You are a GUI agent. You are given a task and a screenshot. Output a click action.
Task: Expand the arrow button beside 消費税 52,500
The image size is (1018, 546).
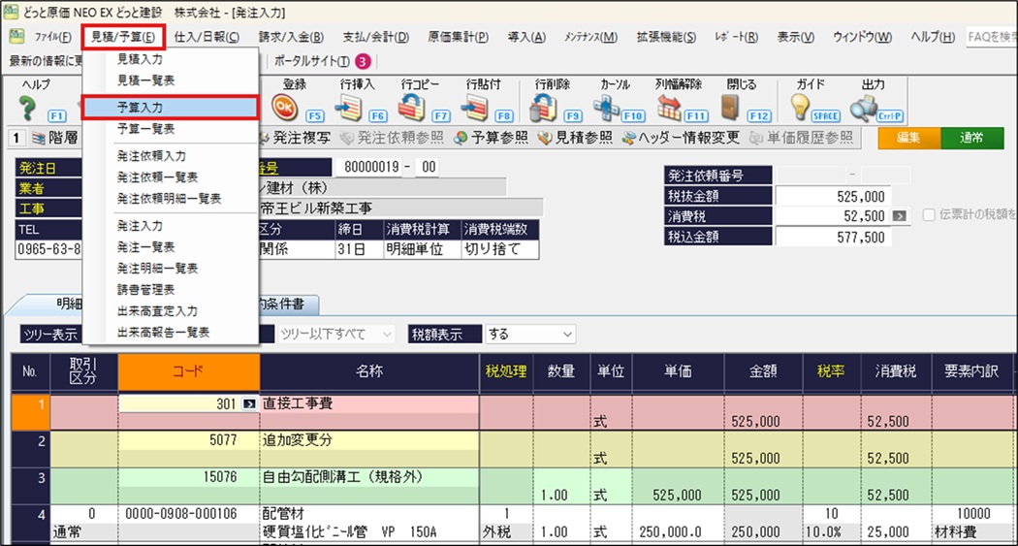click(900, 216)
